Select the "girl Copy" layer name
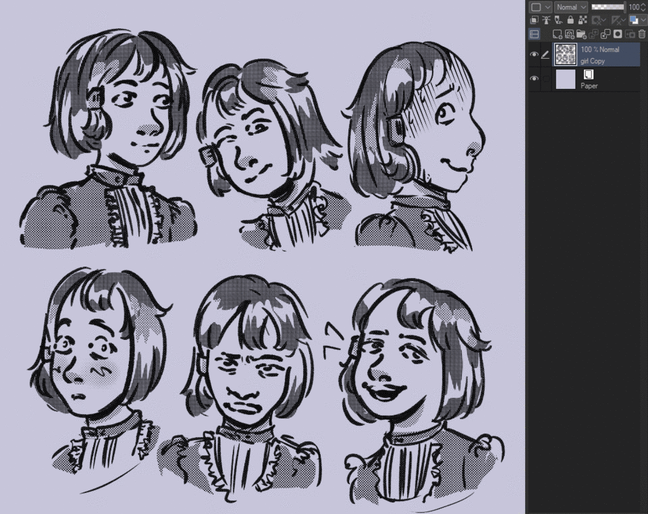This screenshot has width=648, height=514. click(592, 61)
